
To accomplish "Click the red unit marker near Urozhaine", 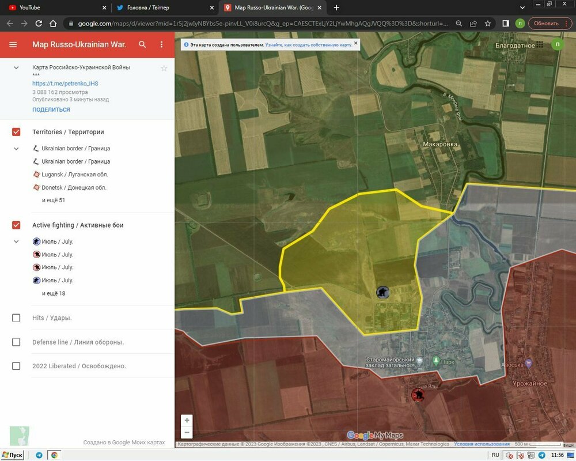I will pyautogui.click(x=418, y=395).
